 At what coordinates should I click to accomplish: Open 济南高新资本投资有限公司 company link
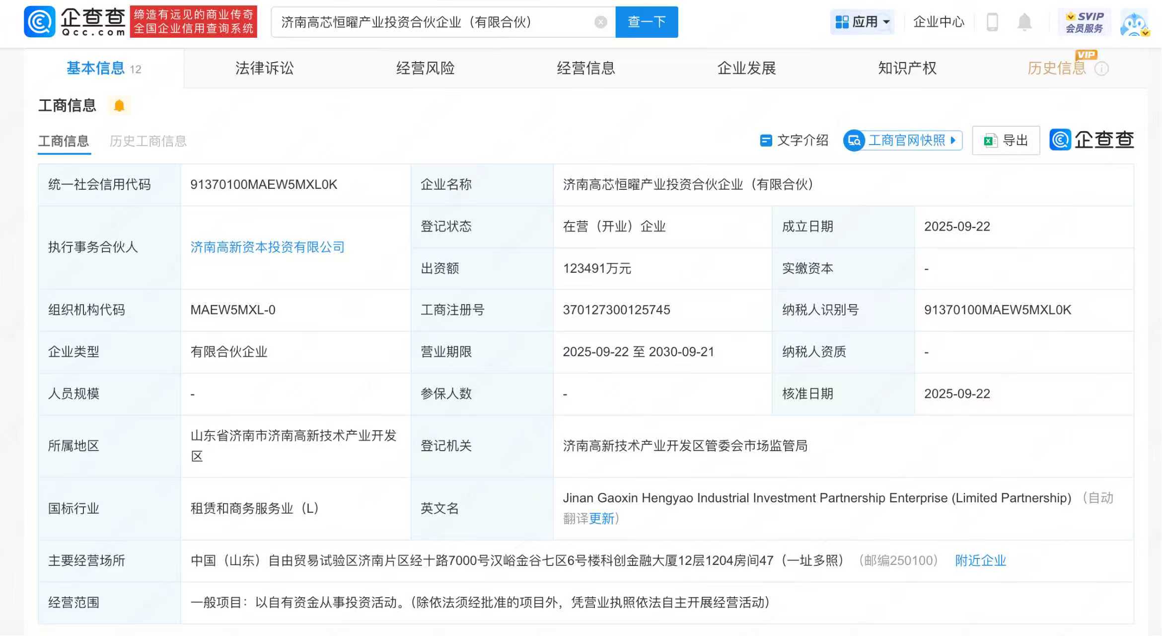pos(267,247)
